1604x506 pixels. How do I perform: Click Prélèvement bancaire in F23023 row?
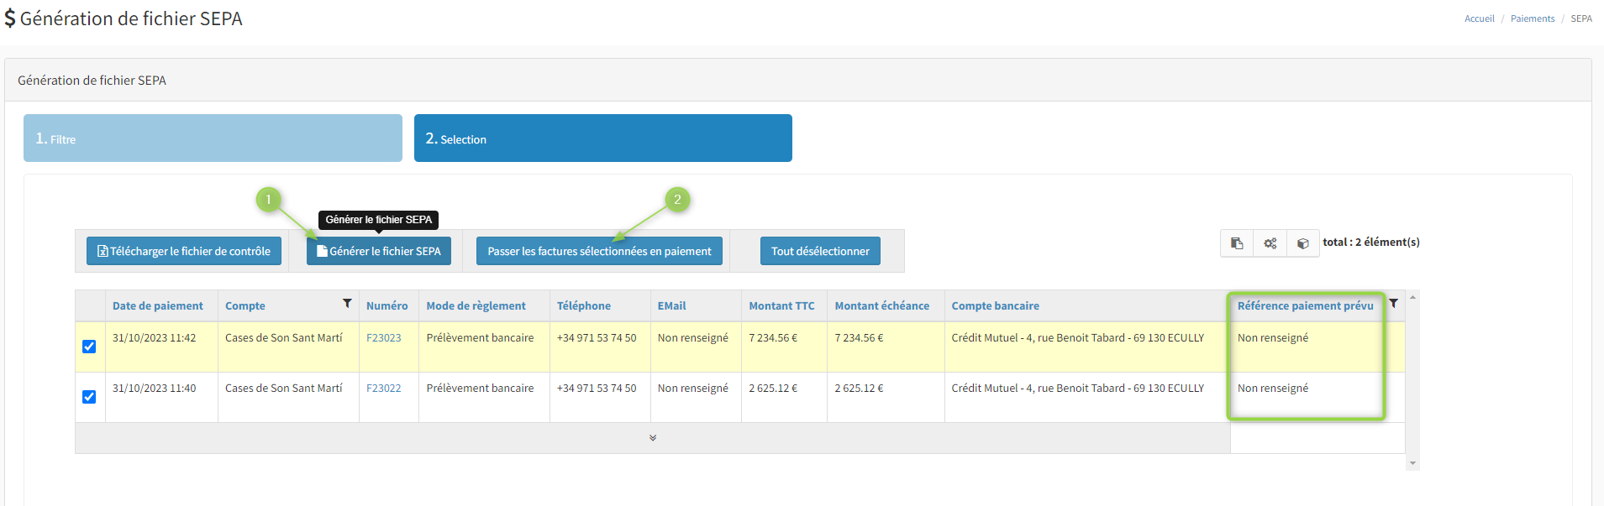(480, 337)
